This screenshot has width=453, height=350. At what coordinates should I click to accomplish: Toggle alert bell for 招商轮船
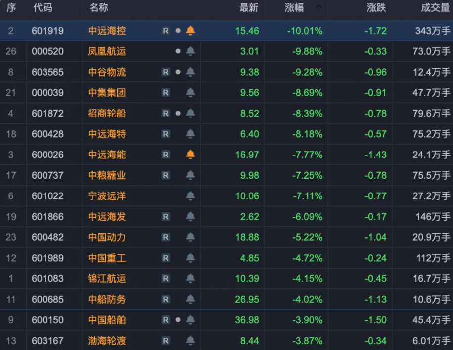click(x=190, y=113)
